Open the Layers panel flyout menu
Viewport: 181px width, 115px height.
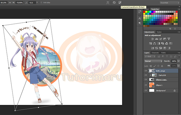pyautogui.click(x=179, y=53)
